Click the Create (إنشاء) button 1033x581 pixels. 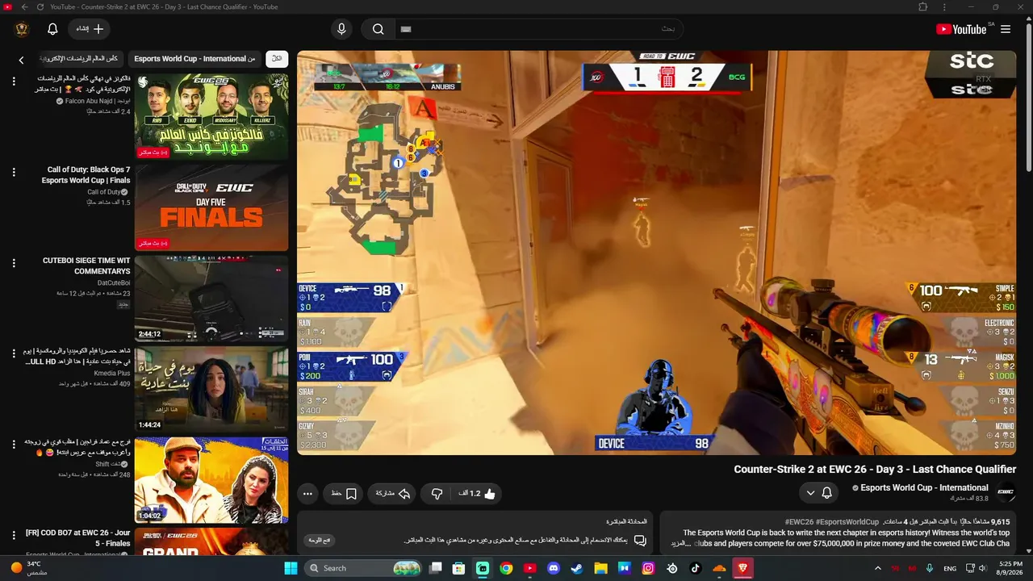pos(90,29)
